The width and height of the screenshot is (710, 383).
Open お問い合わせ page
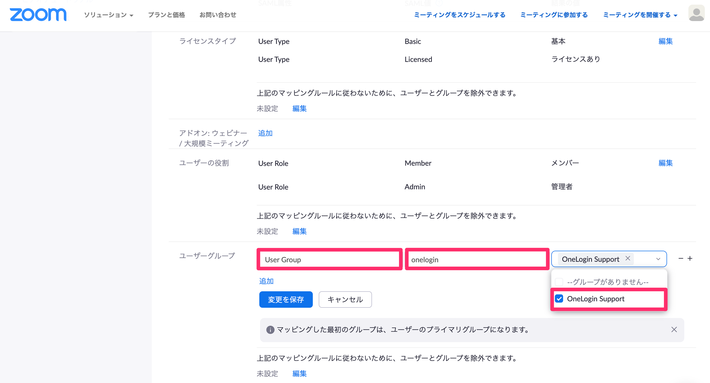pyautogui.click(x=218, y=15)
